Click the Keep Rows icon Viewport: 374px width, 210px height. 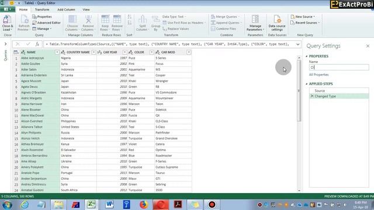point(105,23)
